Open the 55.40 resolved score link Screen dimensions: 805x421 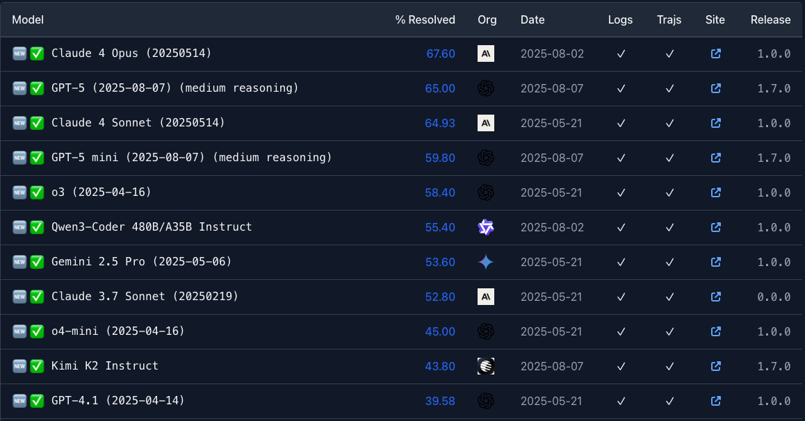point(440,227)
